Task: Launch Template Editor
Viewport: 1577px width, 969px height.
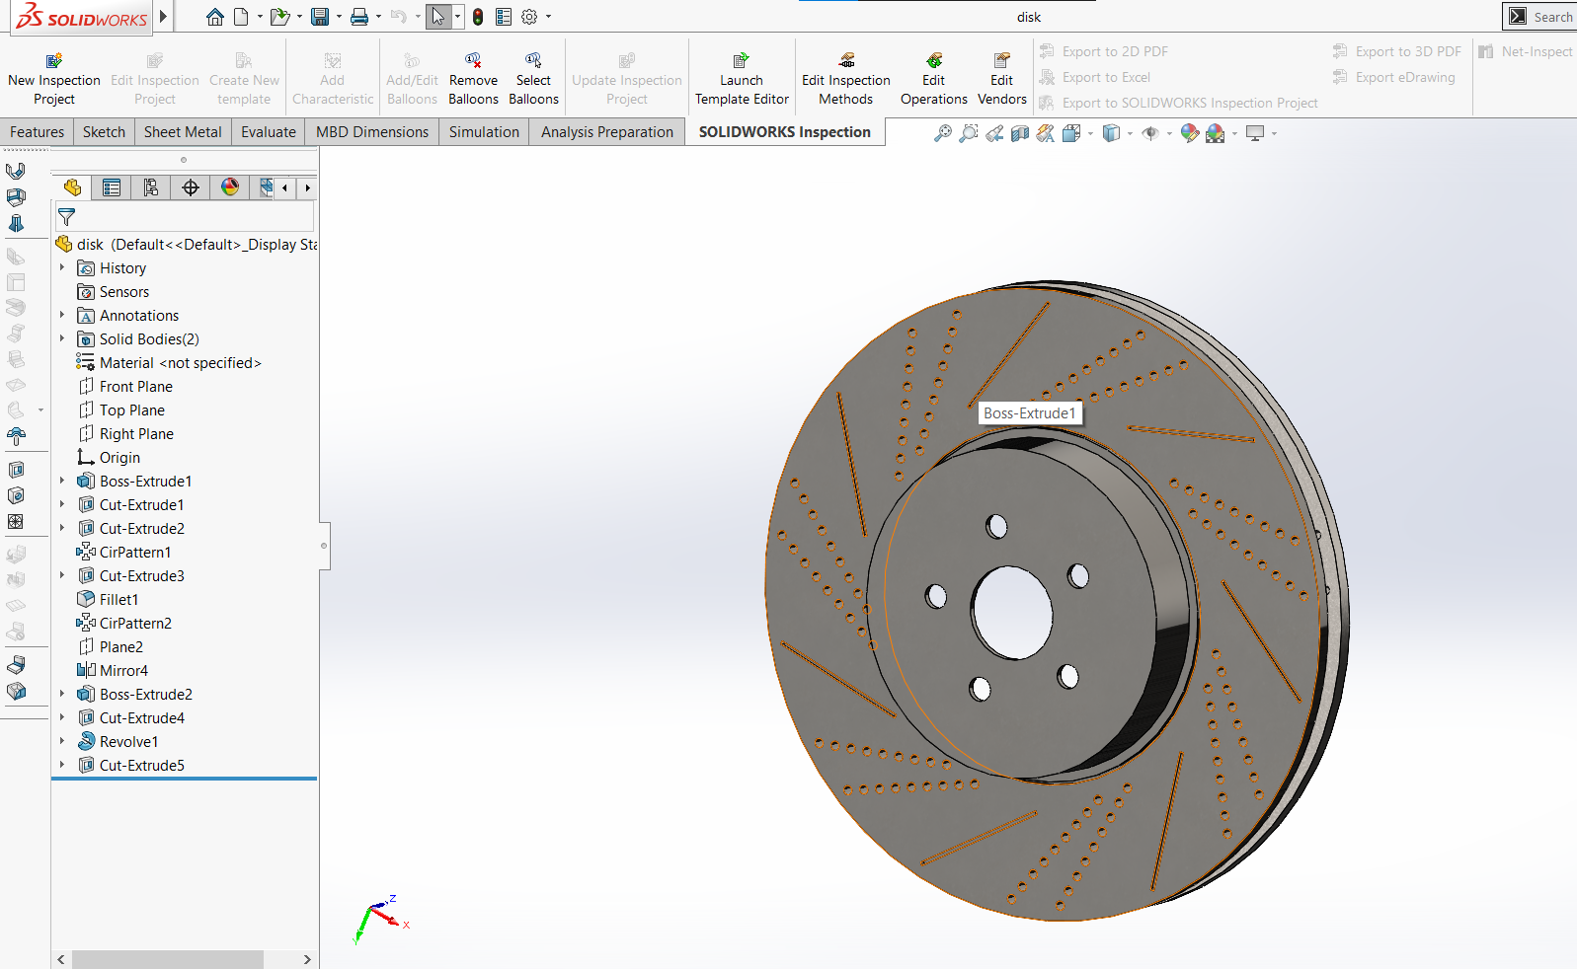Action: point(742,79)
